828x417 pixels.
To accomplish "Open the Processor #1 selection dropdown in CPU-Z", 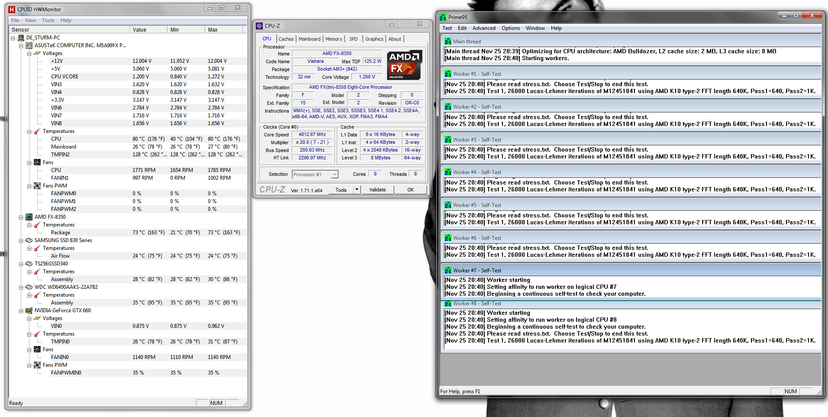I will click(x=334, y=175).
